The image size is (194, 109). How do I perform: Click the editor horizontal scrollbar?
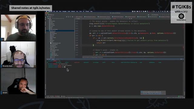click(x=118, y=57)
